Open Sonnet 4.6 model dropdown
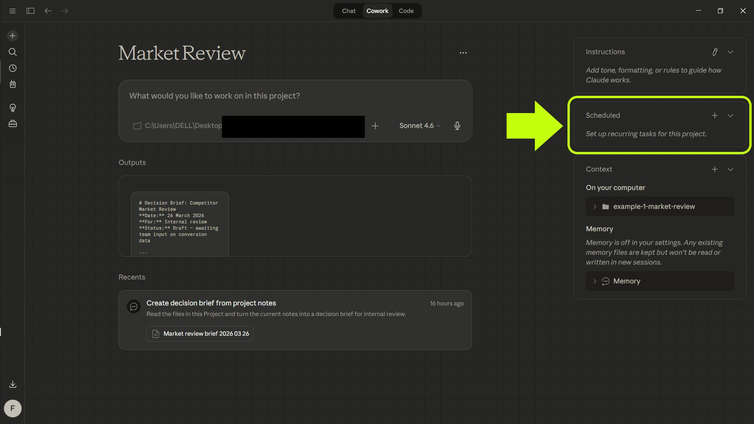Image resolution: width=754 pixels, height=424 pixels. pyautogui.click(x=419, y=126)
